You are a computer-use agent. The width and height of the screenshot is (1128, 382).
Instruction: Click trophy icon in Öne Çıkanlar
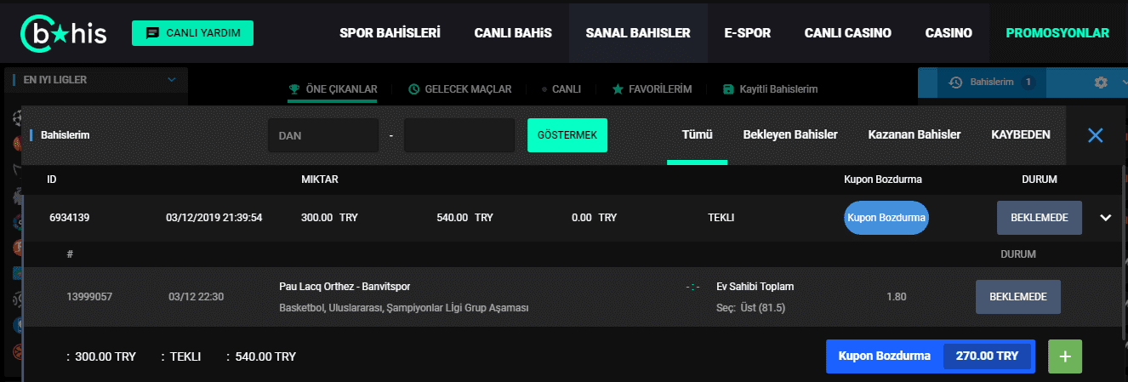294,88
